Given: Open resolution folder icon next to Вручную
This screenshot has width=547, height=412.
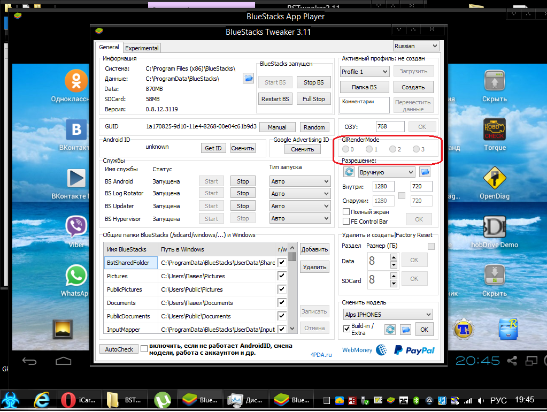Looking at the screenshot, I should click(x=425, y=172).
